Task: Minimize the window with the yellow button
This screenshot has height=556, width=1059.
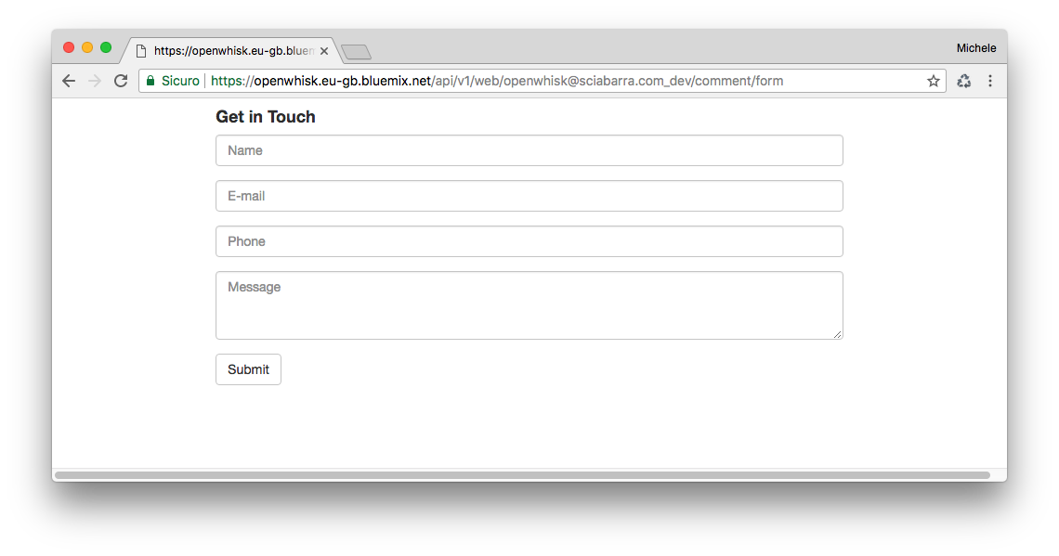Action: coord(87,45)
